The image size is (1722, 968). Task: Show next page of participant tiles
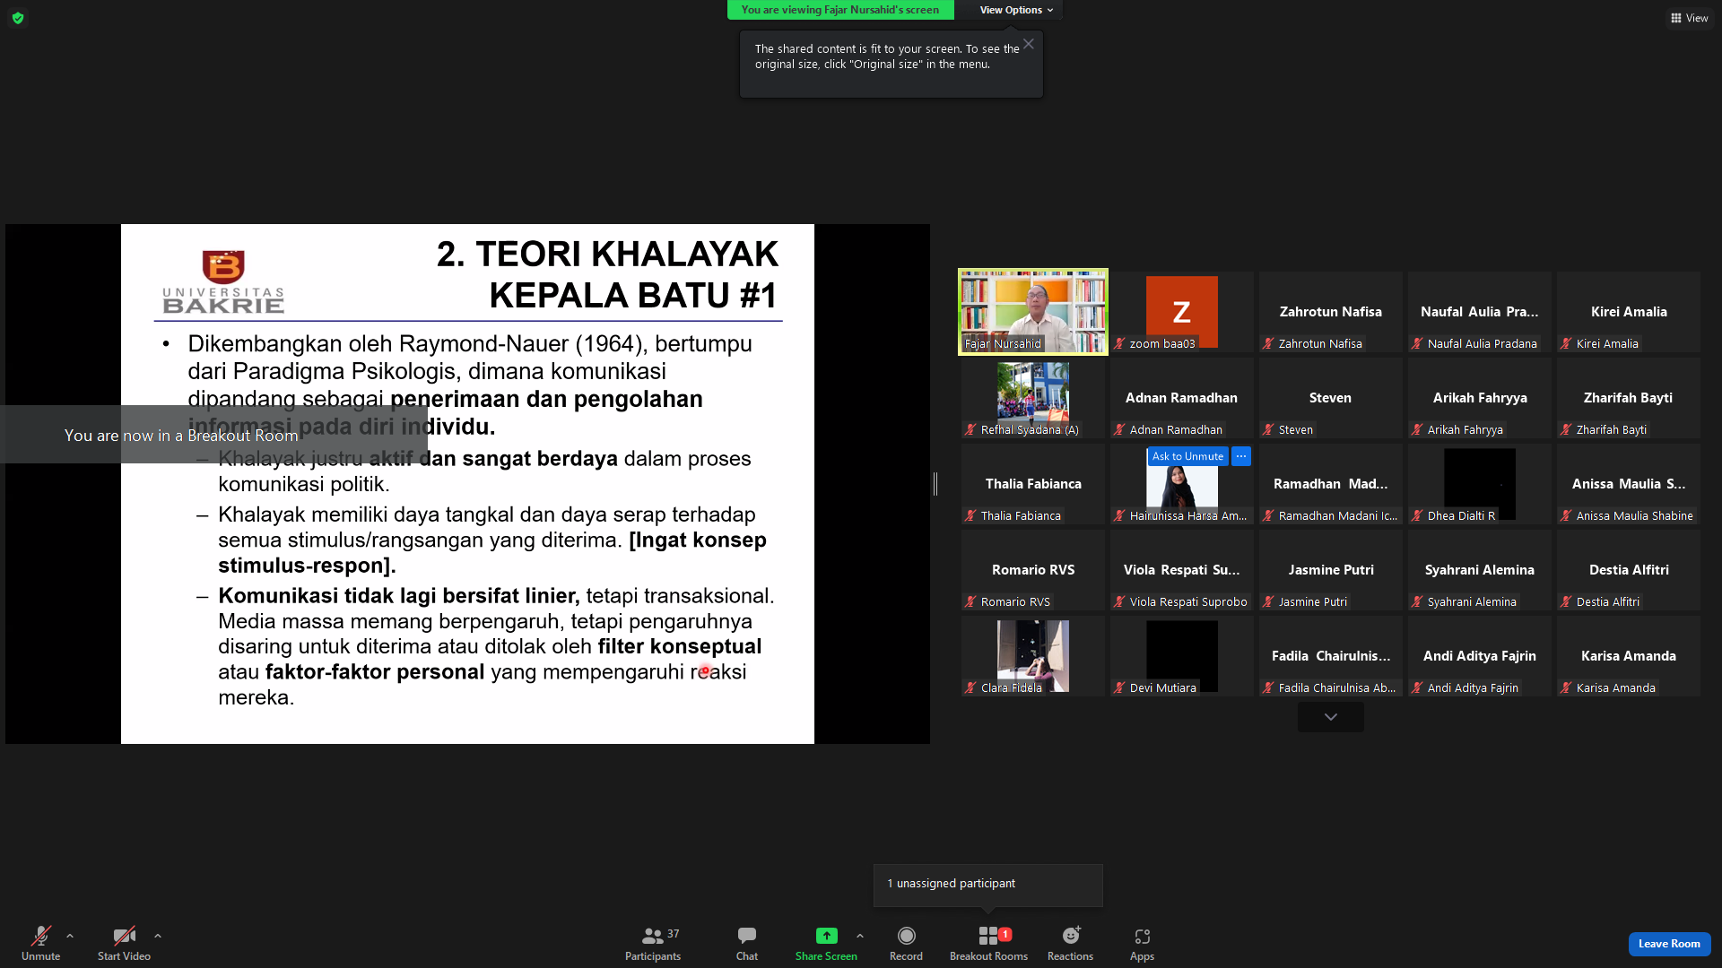point(1331,717)
